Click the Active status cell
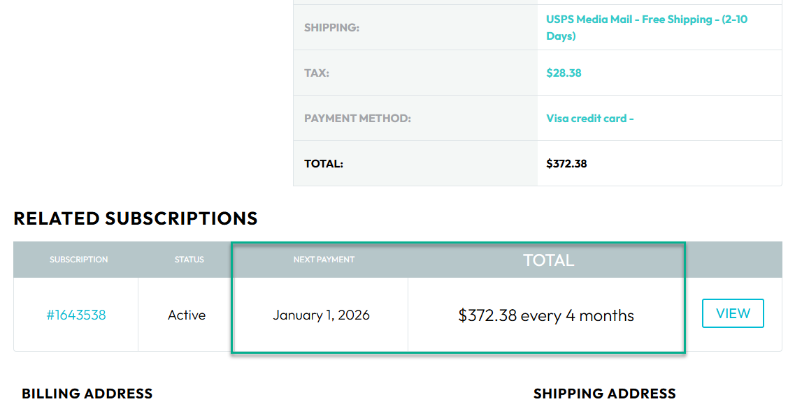This screenshot has width=795, height=411. pyautogui.click(x=187, y=315)
